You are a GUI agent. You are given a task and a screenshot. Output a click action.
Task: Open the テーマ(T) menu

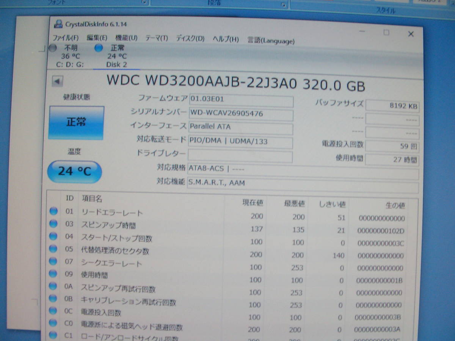click(x=156, y=38)
